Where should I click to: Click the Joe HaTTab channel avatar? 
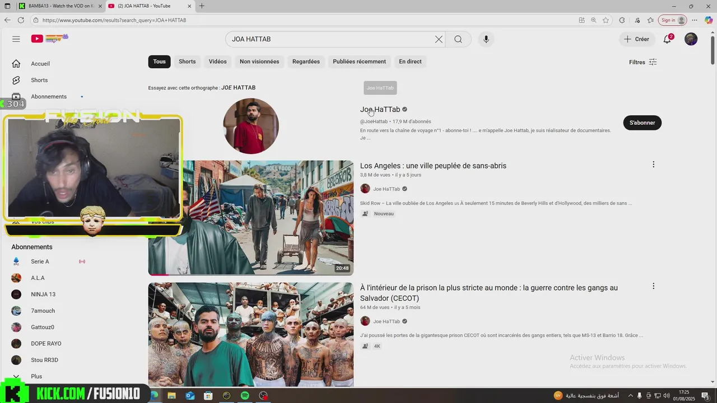click(x=251, y=126)
